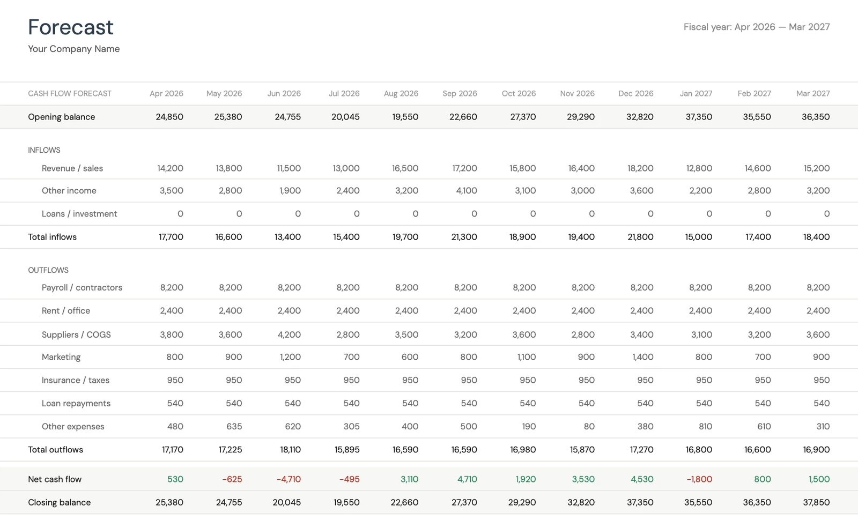
Task: Select the Payroll / contractors row label
Action: 82,287
